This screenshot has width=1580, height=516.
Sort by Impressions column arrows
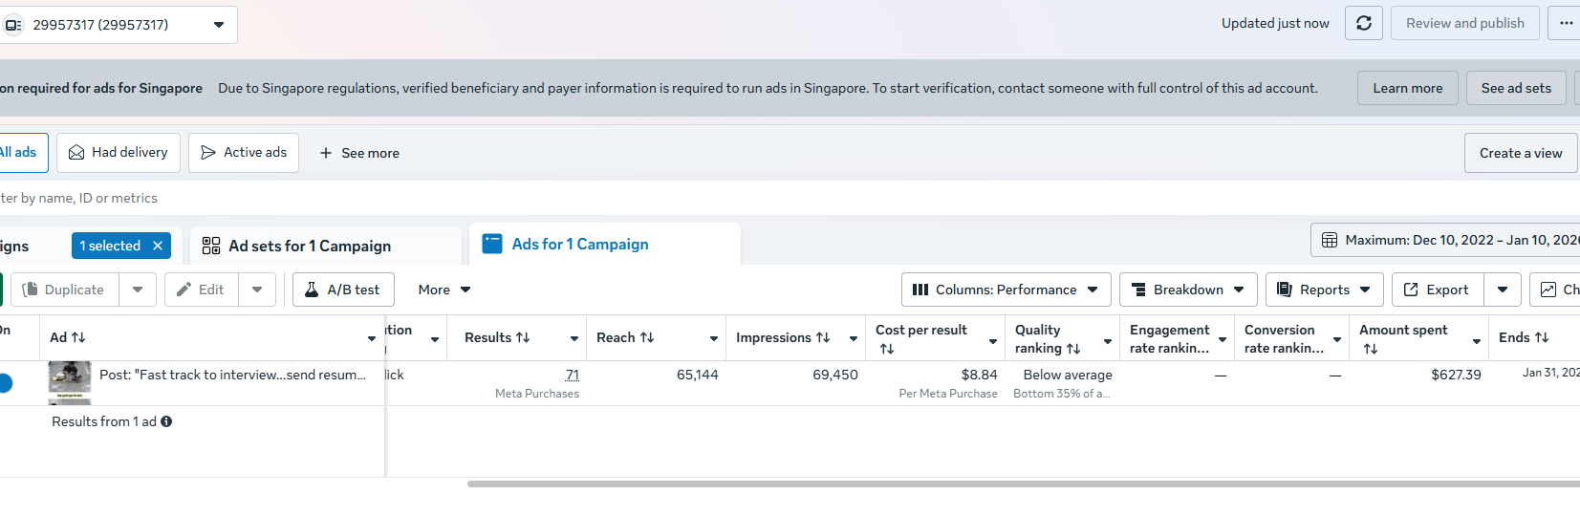(823, 337)
